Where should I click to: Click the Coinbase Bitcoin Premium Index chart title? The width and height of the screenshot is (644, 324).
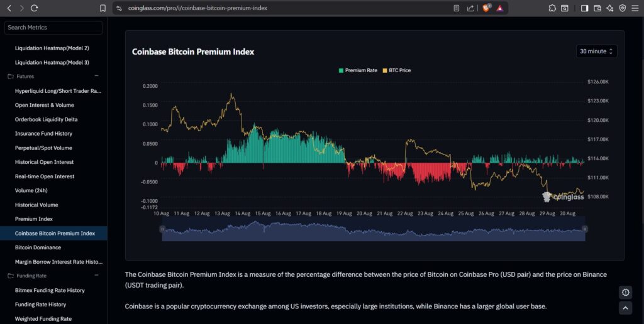[x=193, y=51]
